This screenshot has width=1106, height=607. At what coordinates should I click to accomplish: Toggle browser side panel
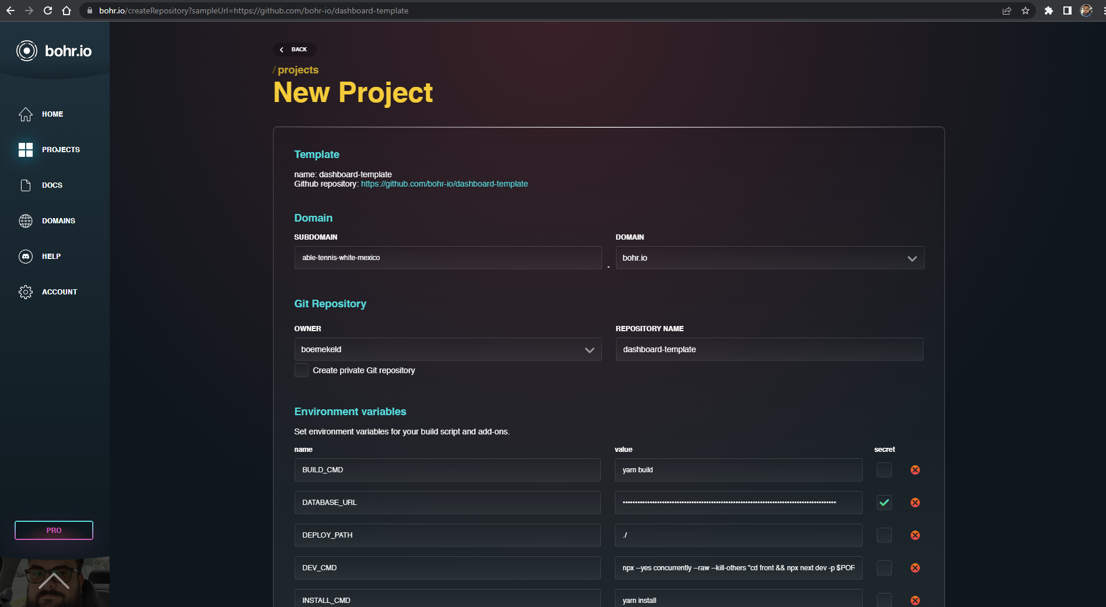1067,10
